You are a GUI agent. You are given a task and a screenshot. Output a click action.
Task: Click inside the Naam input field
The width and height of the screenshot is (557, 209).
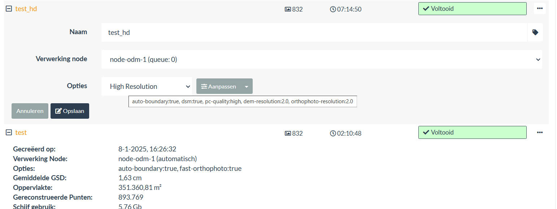[x=253, y=32]
